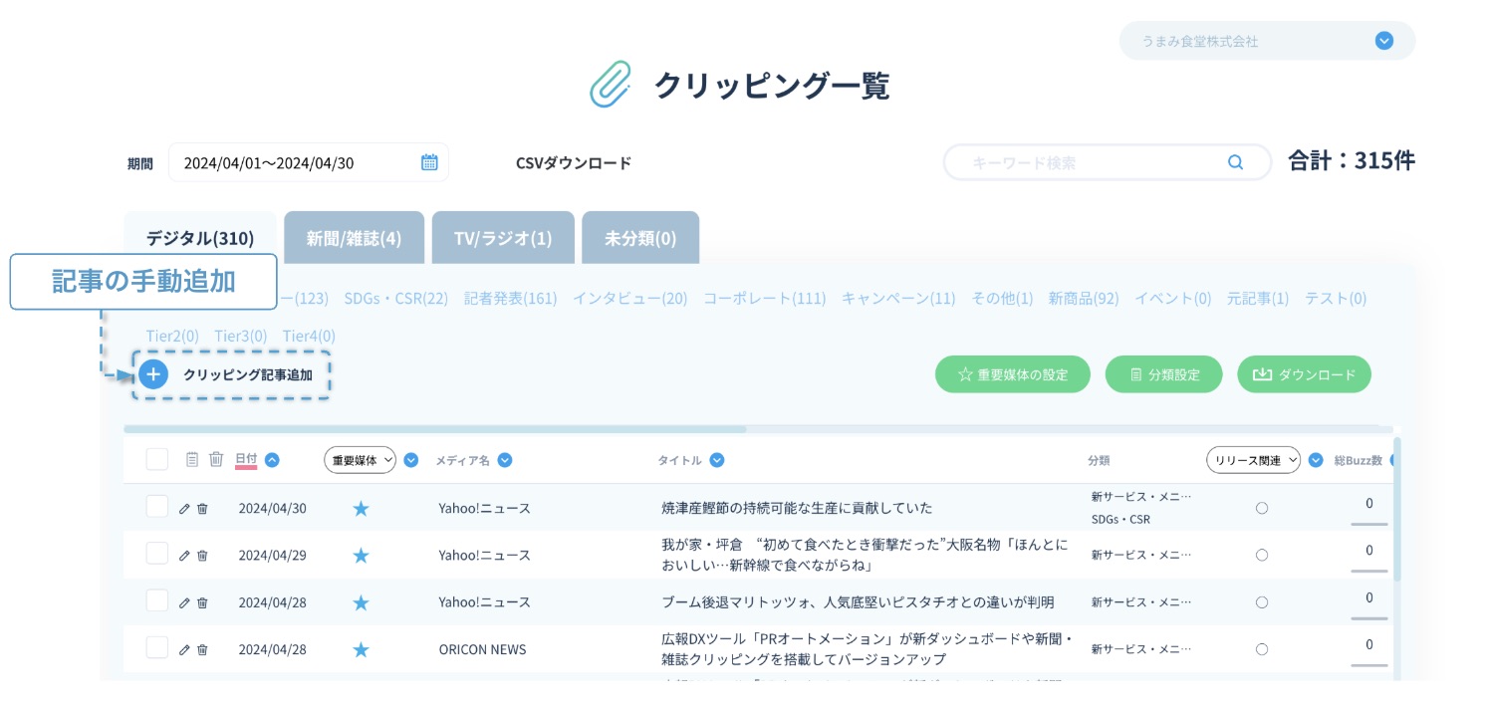Screen dimensions: 1488x709
Task: Toggle the select-all checkbox in table header
Action: (156, 459)
